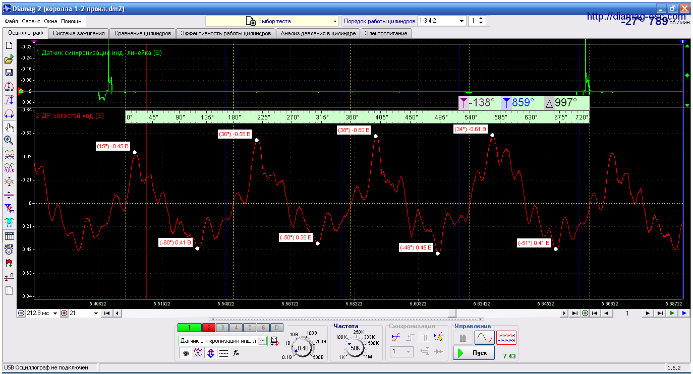
Task: Switch to the Электропитание tab
Action: point(386,33)
